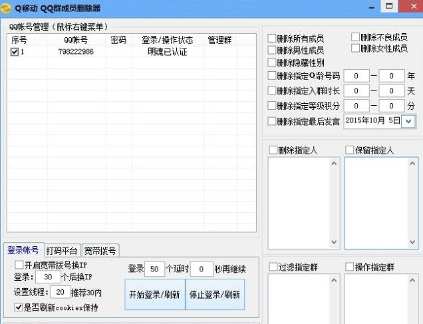Sort by QQ帐号 column header
The image size is (423, 324).
pyautogui.click(x=76, y=40)
